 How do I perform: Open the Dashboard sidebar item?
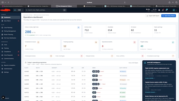10,17
